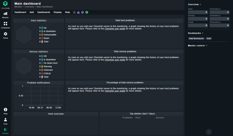Screen dimensions: 233x136
Task: Open the User profile menu
Action: click(5, 120)
